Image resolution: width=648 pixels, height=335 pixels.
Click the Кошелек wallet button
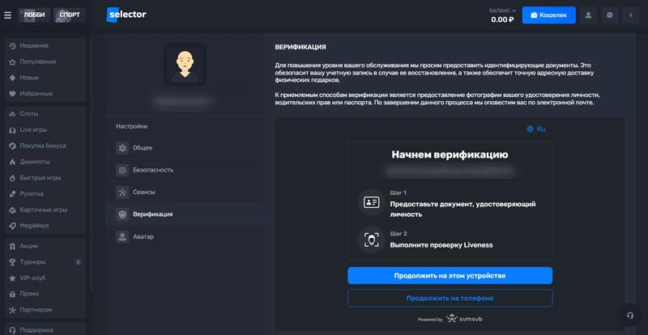point(548,15)
